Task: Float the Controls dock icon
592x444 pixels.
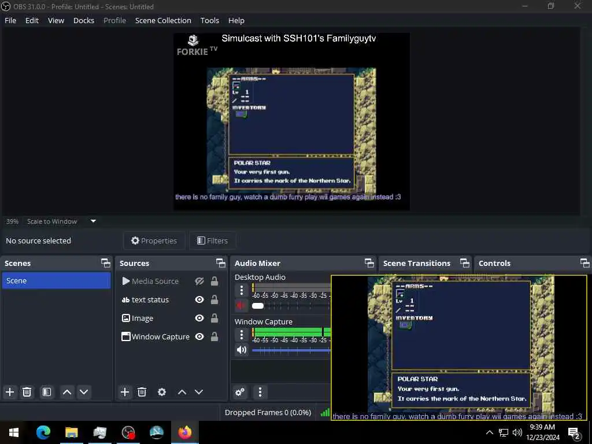Action: click(x=585, y=263)
